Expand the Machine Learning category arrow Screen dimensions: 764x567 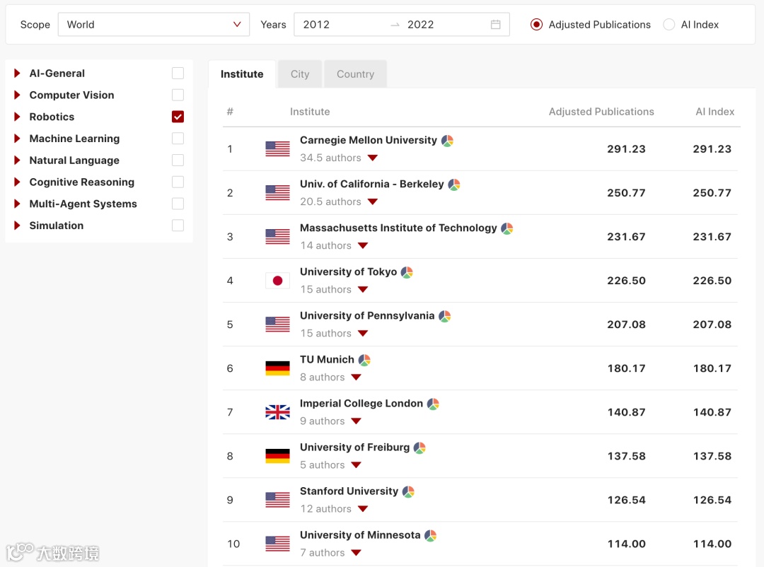click(x=17, y=139)
